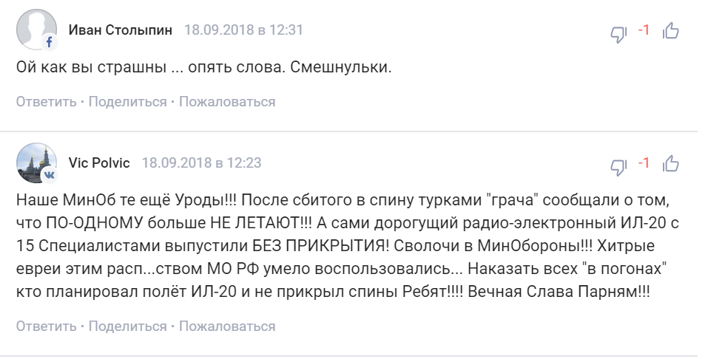Share Vic Polvic's comment

coord(128,326)
